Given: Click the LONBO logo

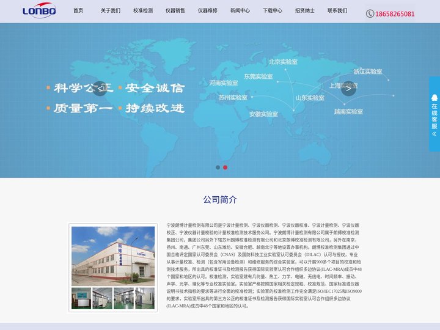Looking at the screenshot, I should (x=39, y=10).
